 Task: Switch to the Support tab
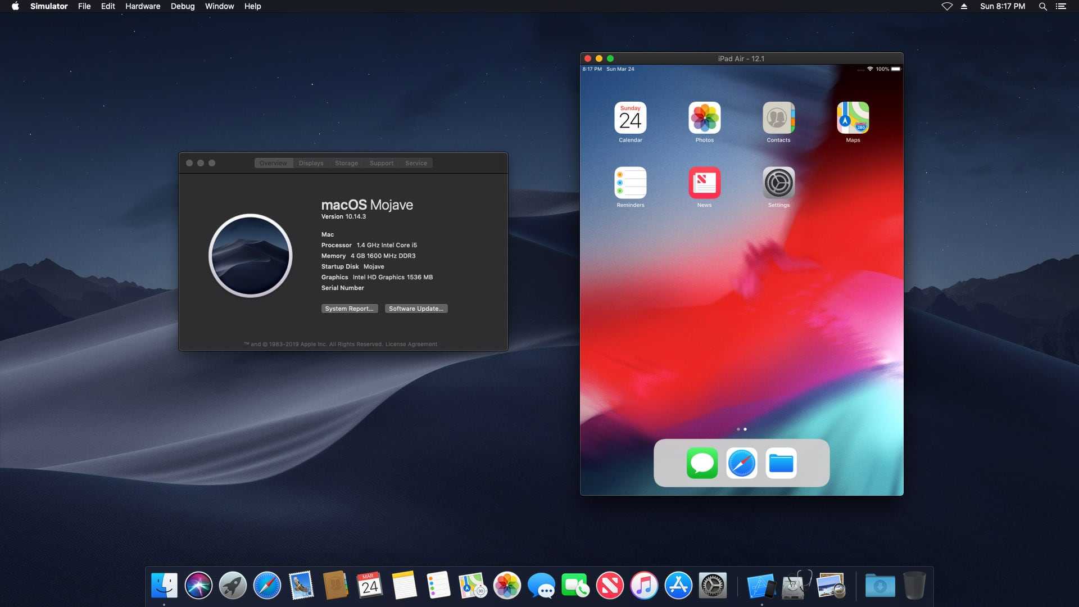[x=381, y=163]
